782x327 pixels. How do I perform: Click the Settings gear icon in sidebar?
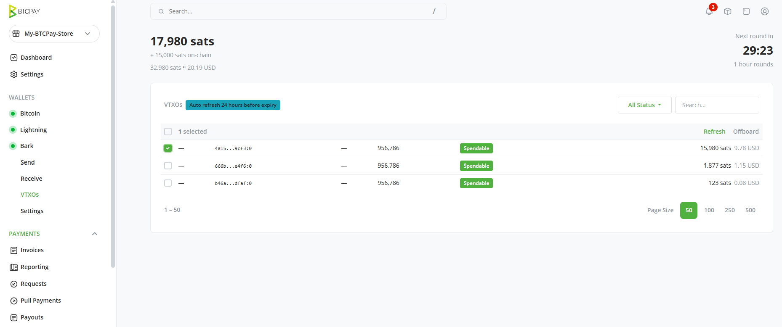(14, 74)
